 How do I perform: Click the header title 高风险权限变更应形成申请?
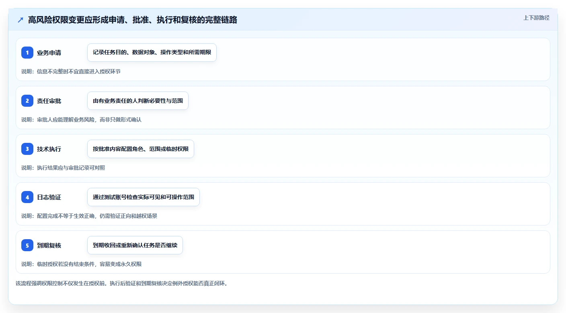[133, 20]
